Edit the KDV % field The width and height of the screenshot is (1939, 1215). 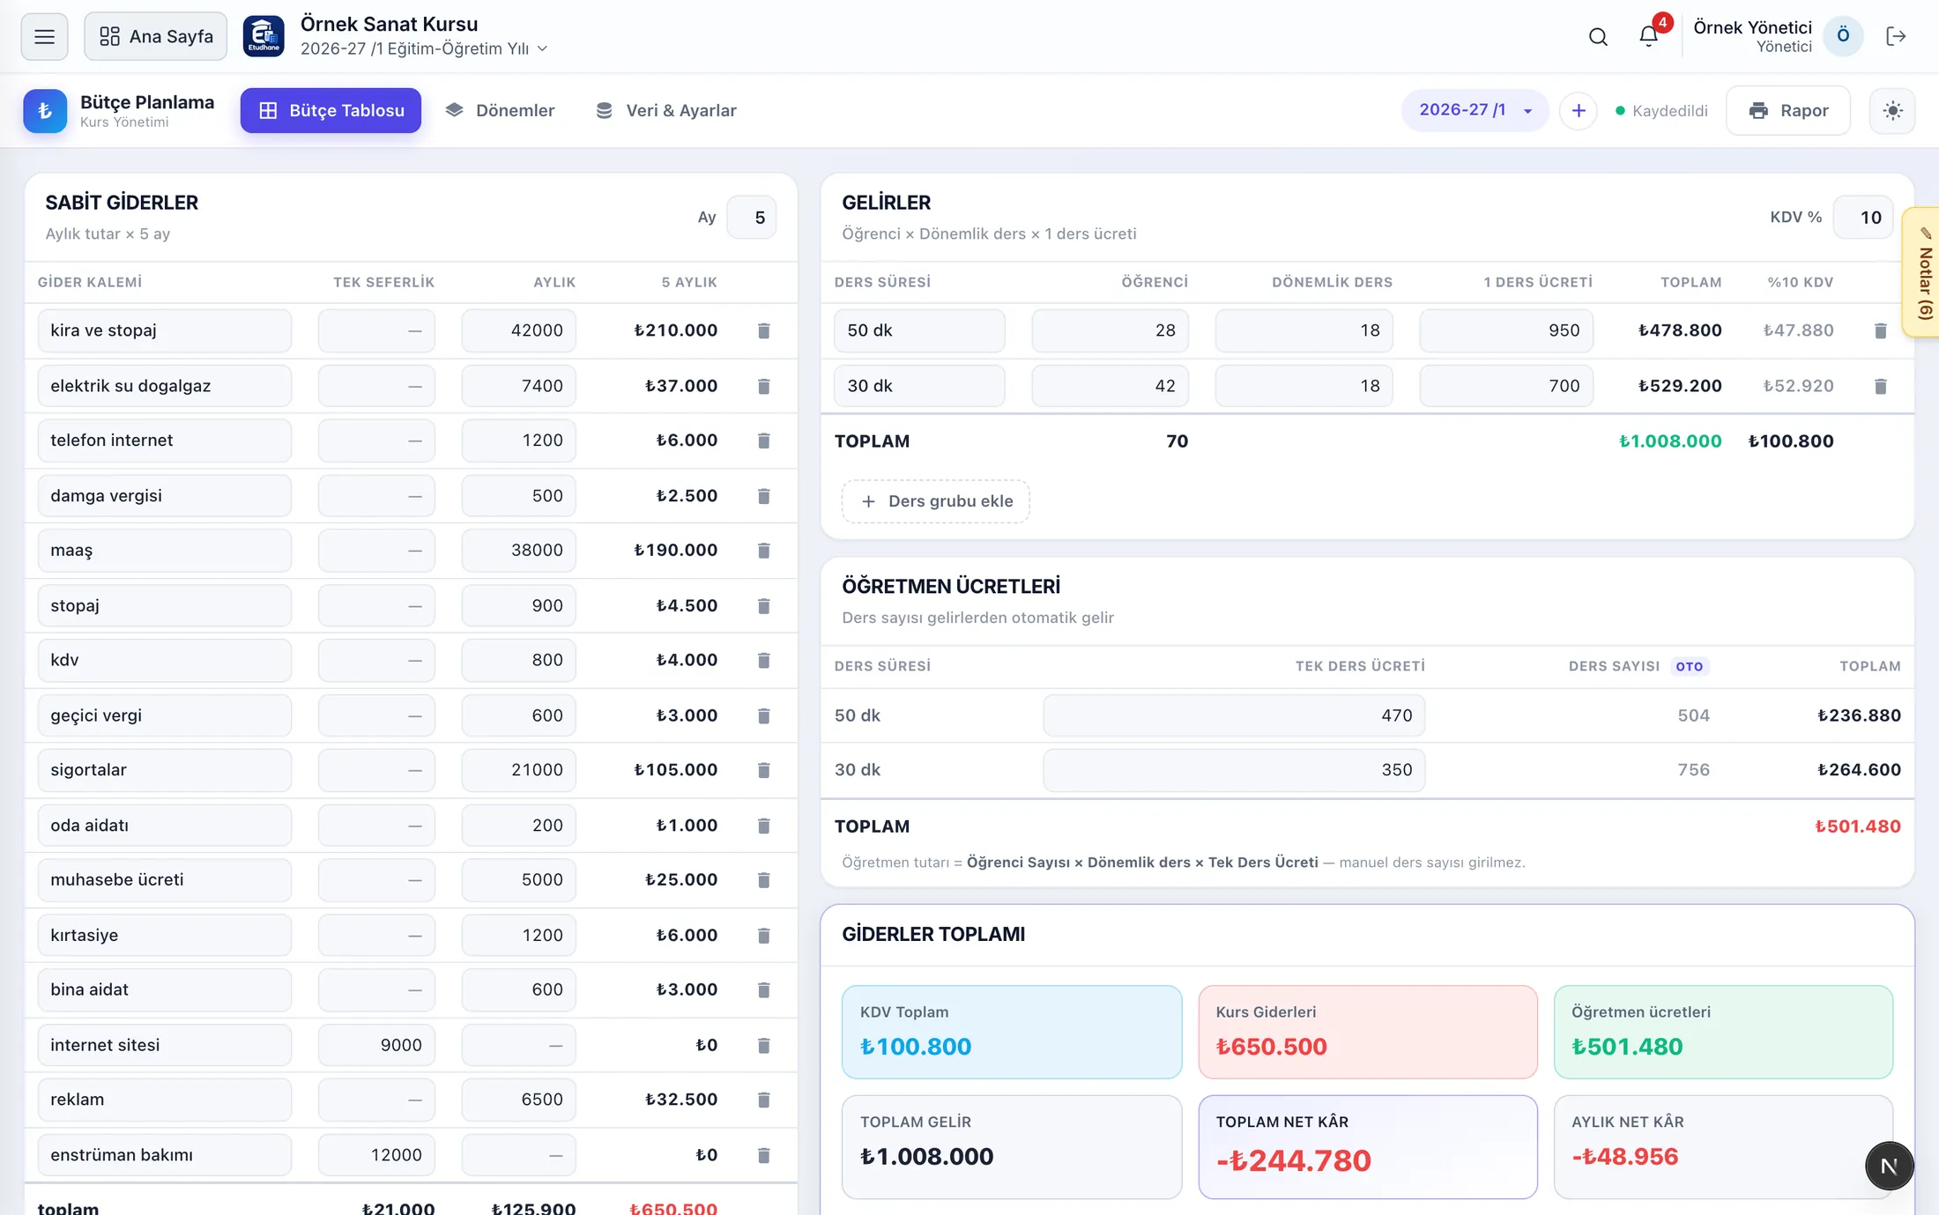[1862, 218]
